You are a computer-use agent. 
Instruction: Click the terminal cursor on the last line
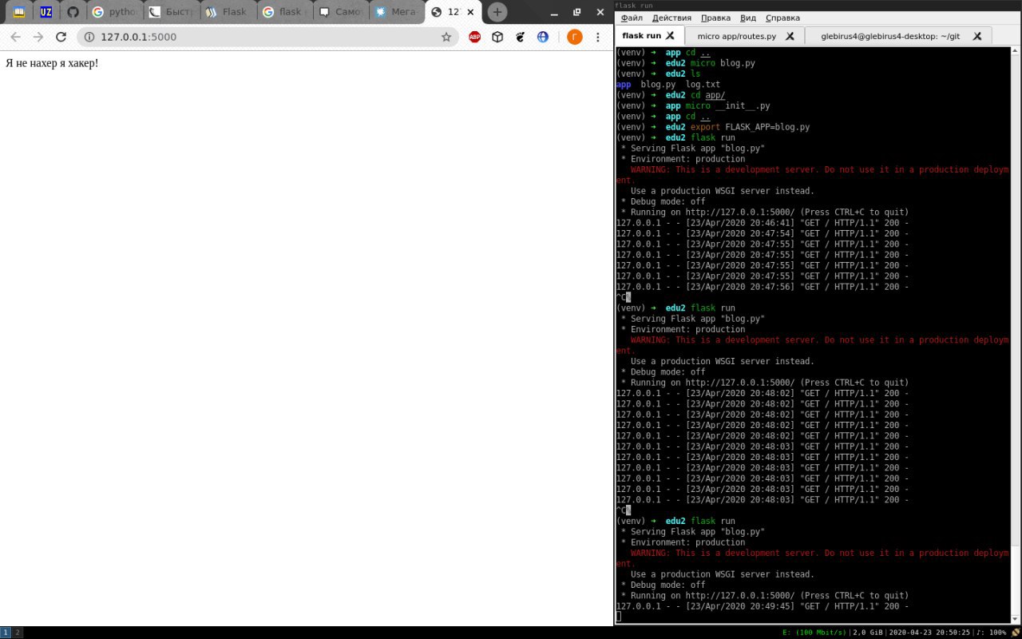619,617
